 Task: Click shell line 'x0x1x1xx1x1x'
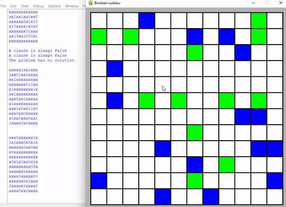click(23, 162)
